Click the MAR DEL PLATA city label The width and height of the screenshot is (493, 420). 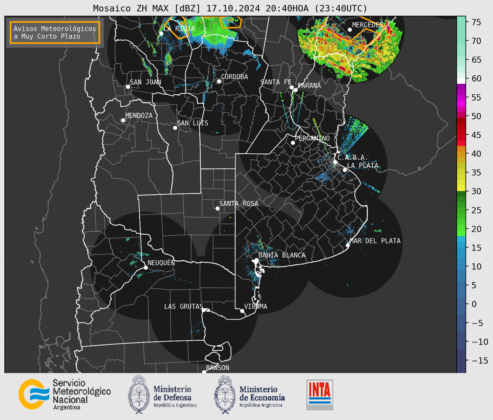click(x=375, y=241)
